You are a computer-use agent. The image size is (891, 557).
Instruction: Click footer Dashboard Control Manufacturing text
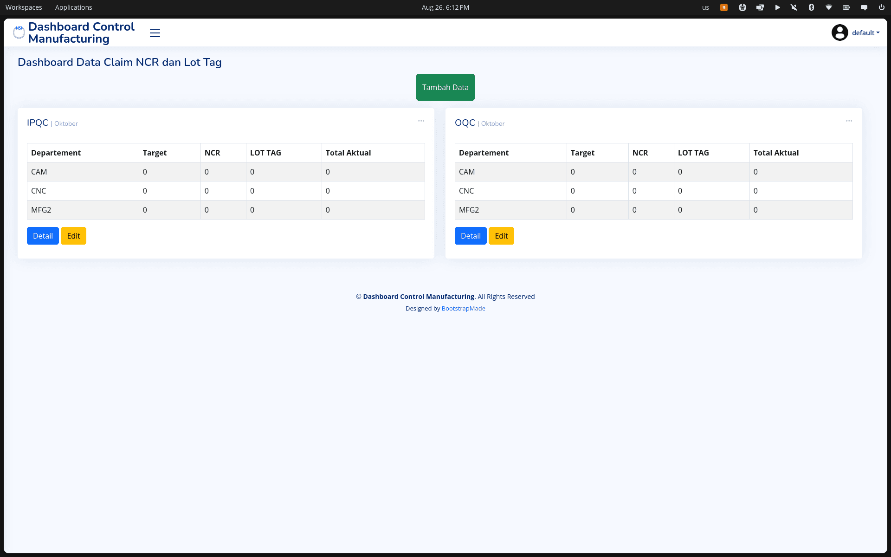(x=419, y=297)
